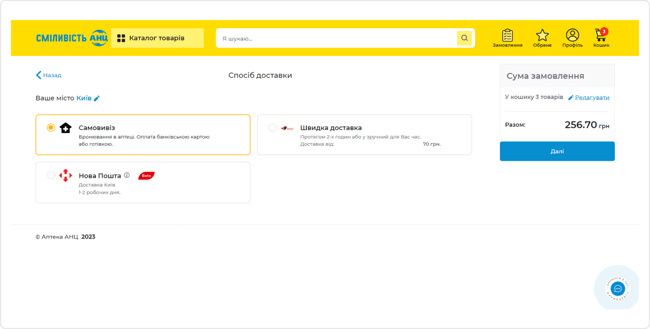Select the Швидка доставка radio button

pos(272,128)
